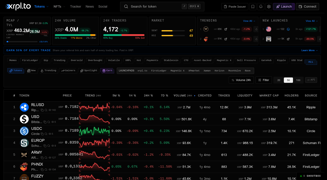Open Tracker in top navigation

tap(76, 7)
